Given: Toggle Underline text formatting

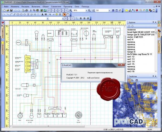Looking at the screenshot, I should click(72, 18).
